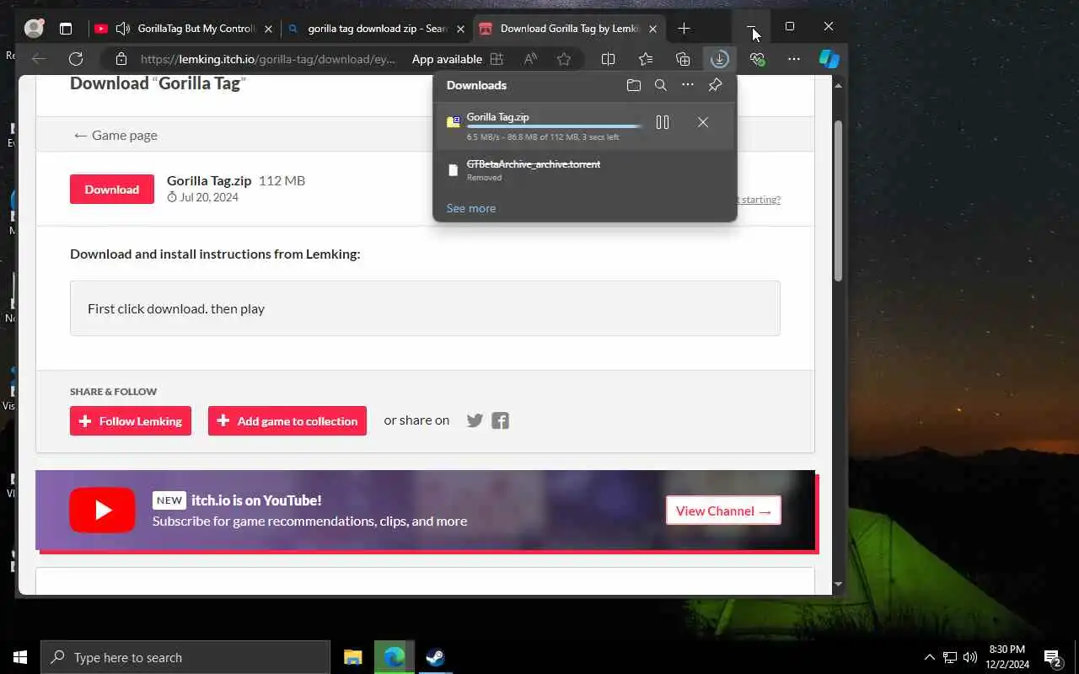
Task: Click the scrollbar up arrow
Action: tap(838, 85)
